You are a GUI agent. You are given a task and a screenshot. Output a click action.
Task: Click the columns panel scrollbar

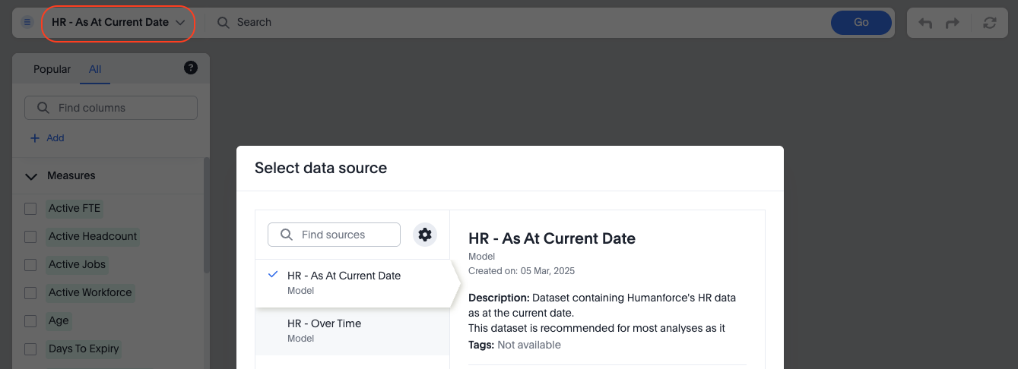206,216
